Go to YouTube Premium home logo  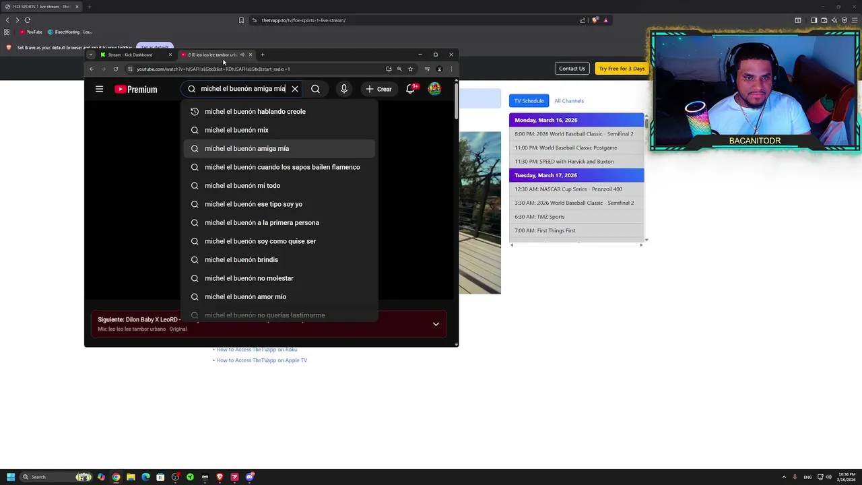135,89
